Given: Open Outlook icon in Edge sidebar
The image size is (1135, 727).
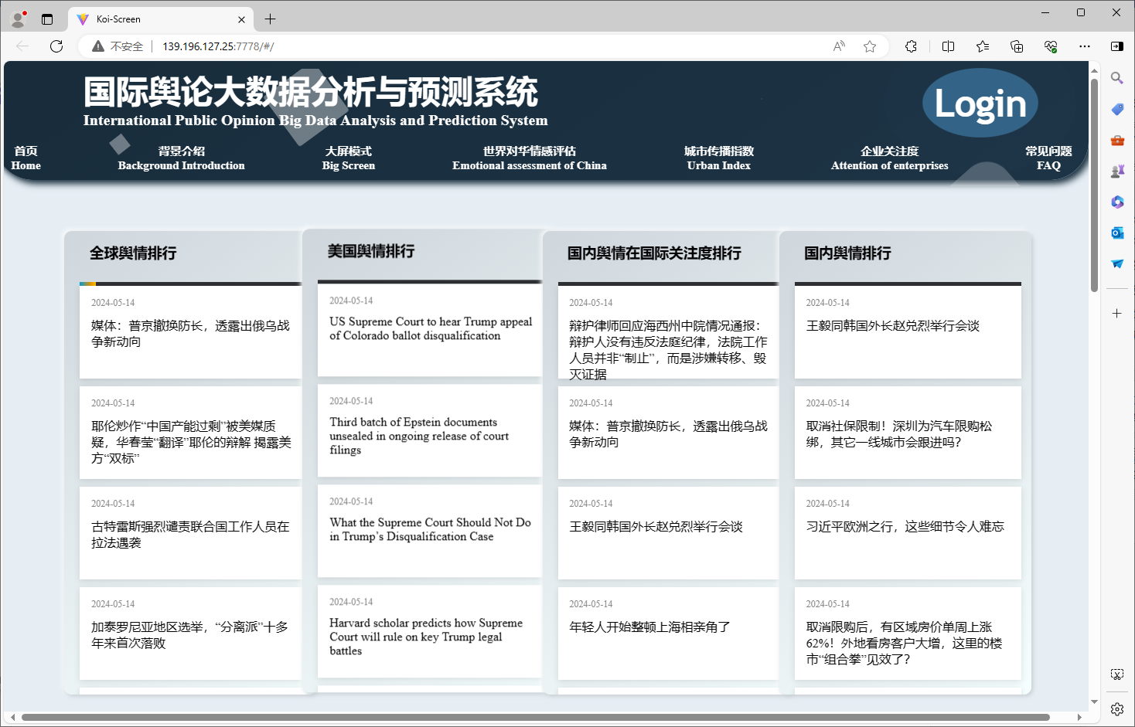Looking at the screenshot, I should tap(1117, 233).
